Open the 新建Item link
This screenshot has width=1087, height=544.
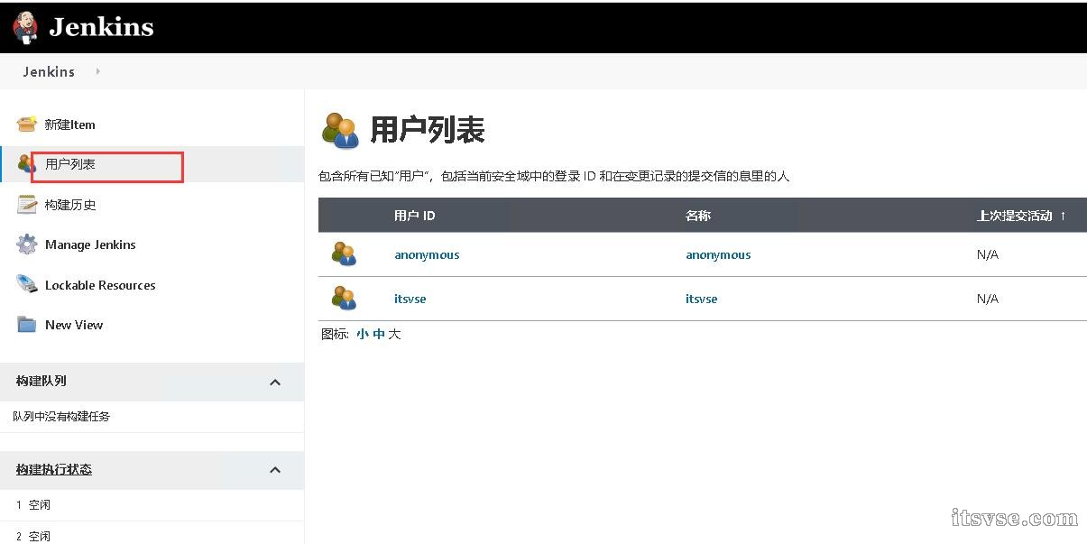(70, 124)
